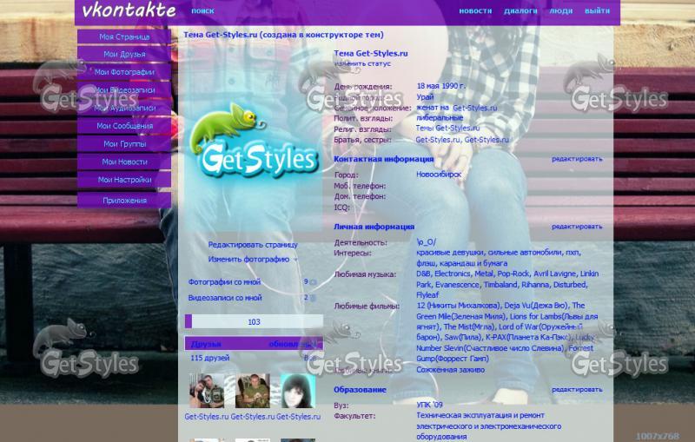Screen dimensions: 695x442
Task: Click Get-Styles.ru next to женат на
Action: [x=474, y=108]
